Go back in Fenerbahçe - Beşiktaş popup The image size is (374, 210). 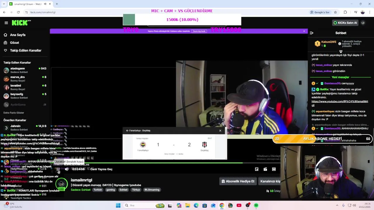click(x=127, y=131)
